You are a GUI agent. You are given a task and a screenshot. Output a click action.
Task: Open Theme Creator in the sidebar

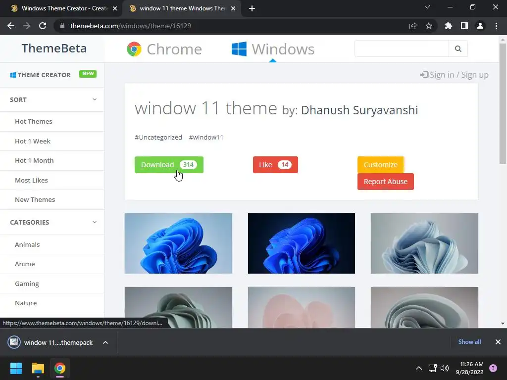tap(40, 75)
